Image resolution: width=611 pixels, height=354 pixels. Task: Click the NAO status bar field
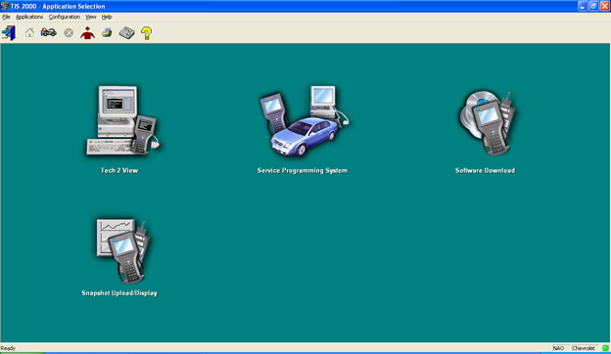558,348
